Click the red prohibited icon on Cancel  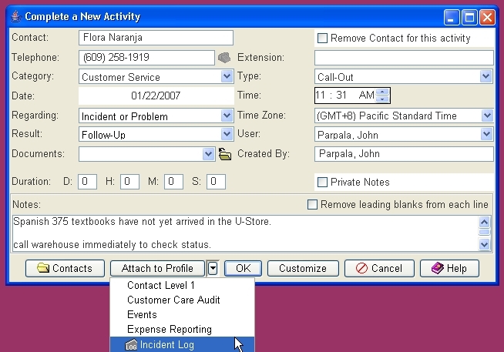point(361,268)
